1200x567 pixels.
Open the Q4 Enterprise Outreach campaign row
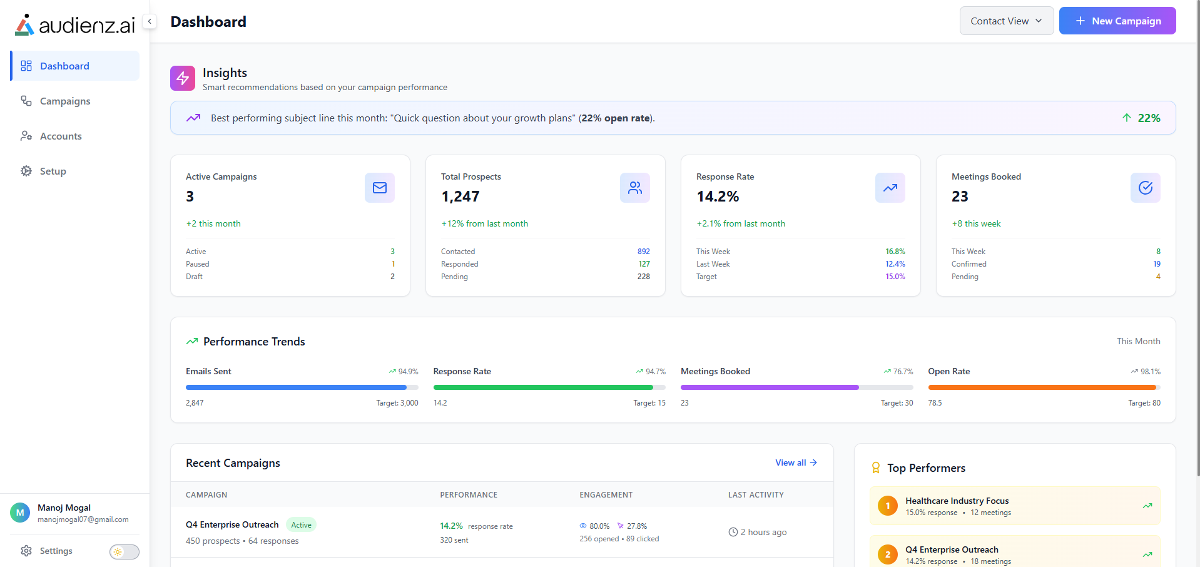click(x=232, y=525)
